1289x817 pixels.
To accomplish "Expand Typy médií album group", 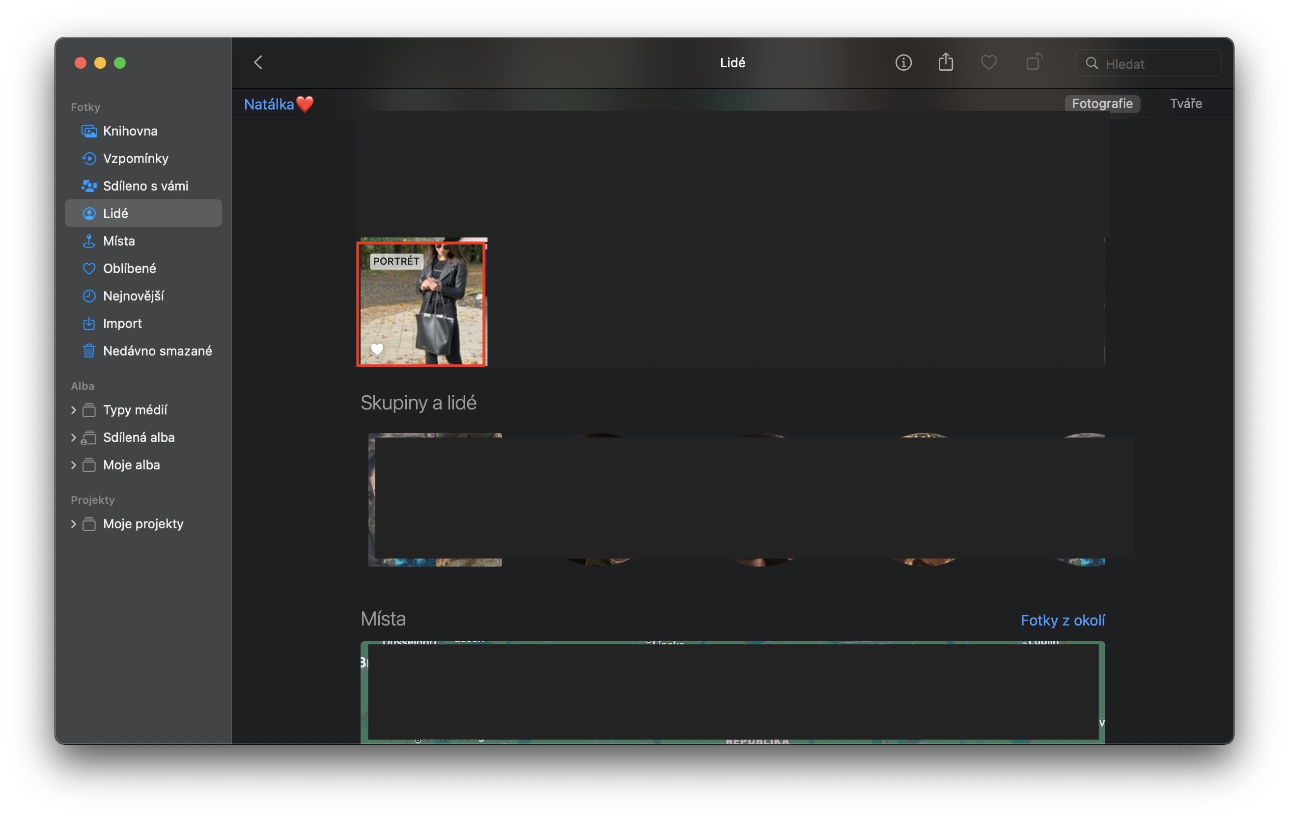I will point(73,410).
